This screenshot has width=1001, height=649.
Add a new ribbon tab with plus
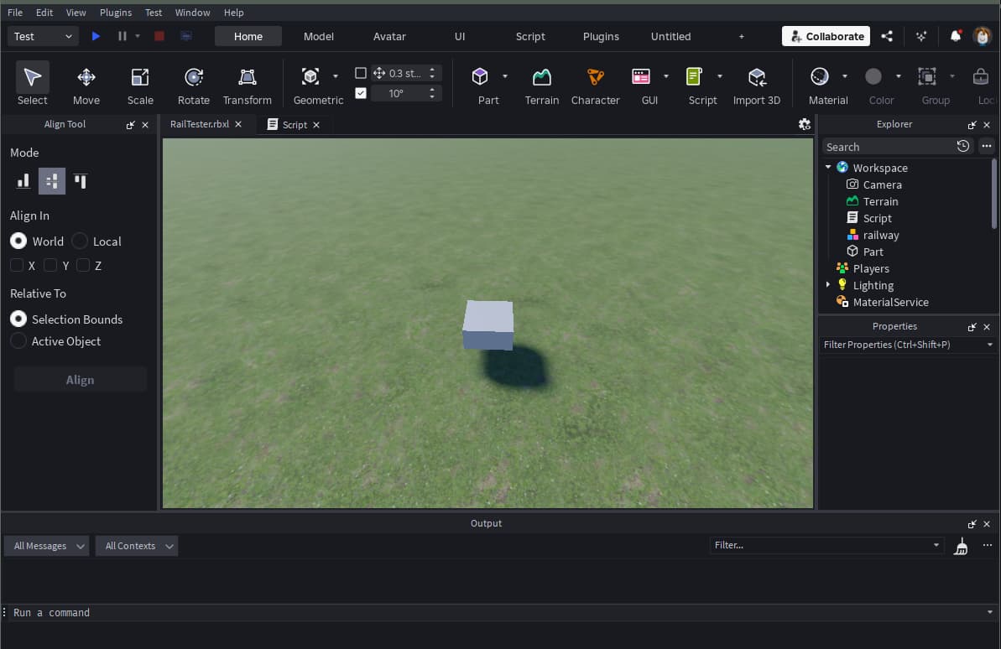741,36
